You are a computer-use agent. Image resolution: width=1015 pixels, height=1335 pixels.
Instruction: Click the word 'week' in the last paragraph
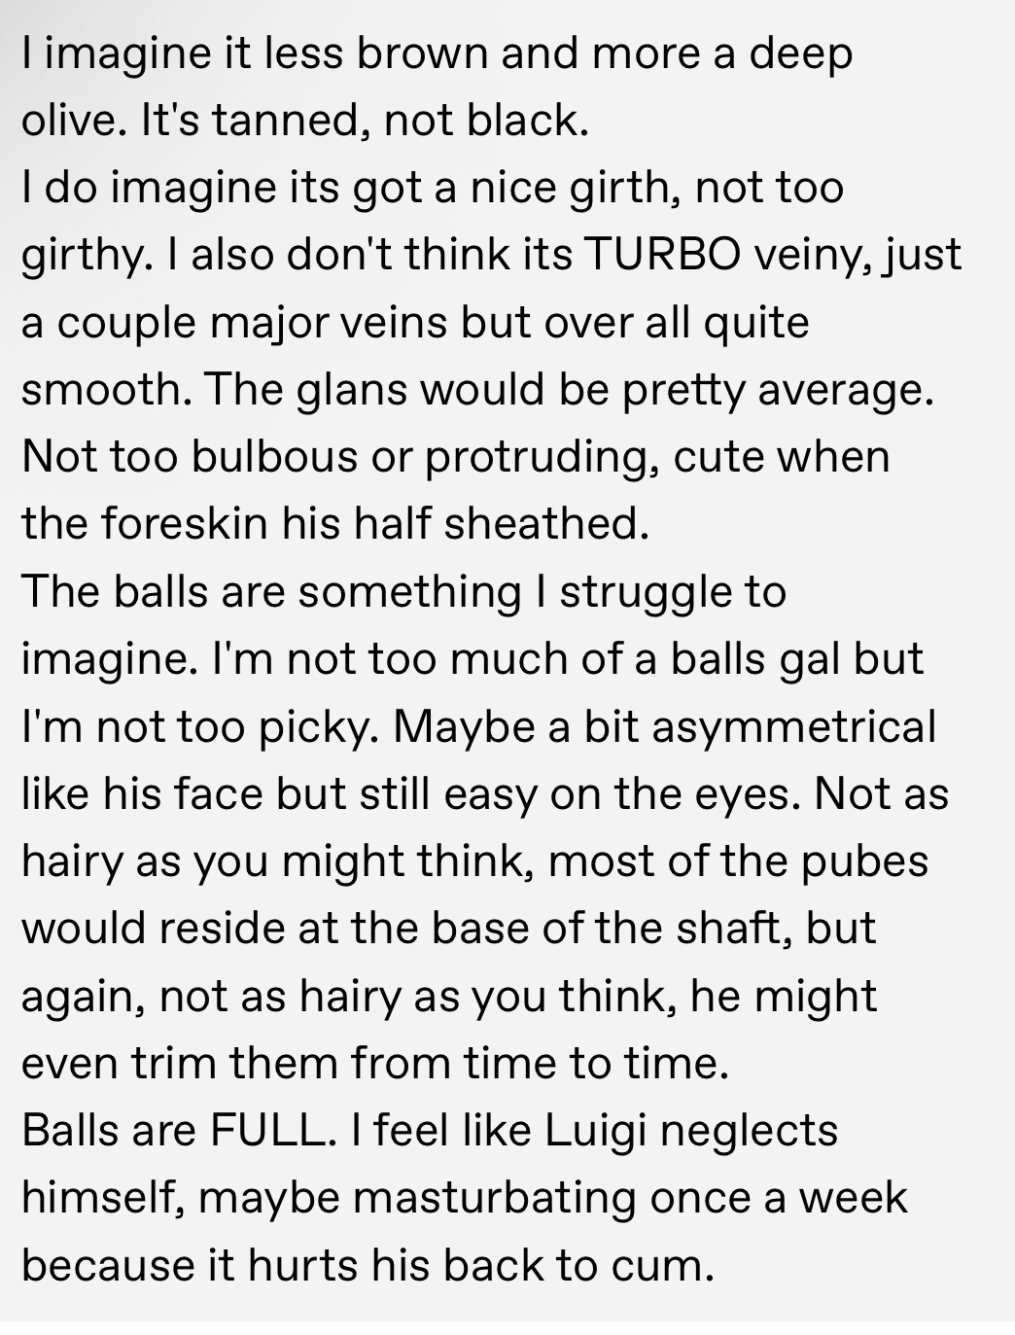click(854, 1198)
